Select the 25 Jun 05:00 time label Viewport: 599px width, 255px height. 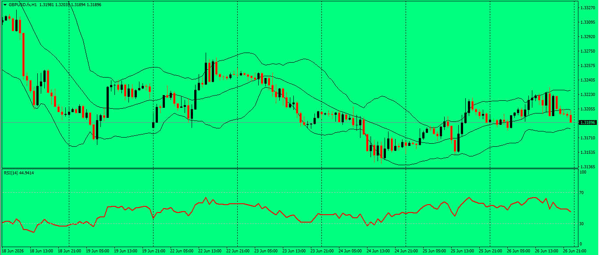tap(434, 251)
